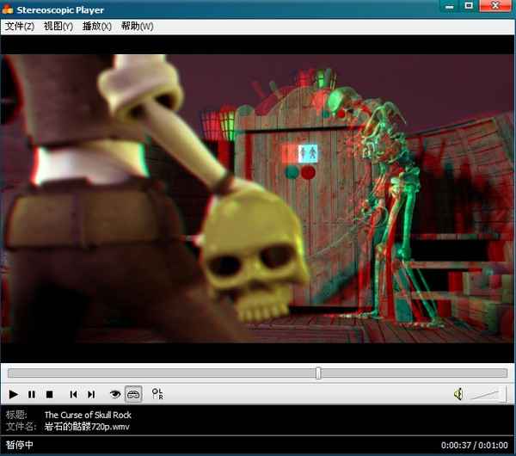The height and width of the screenshot is (456, 516).
Task: Open the 视图(Y) menu
Action: 58,27
